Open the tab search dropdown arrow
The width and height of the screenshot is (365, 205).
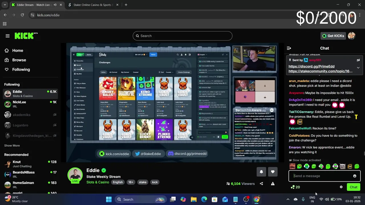[x=5, y=5]
